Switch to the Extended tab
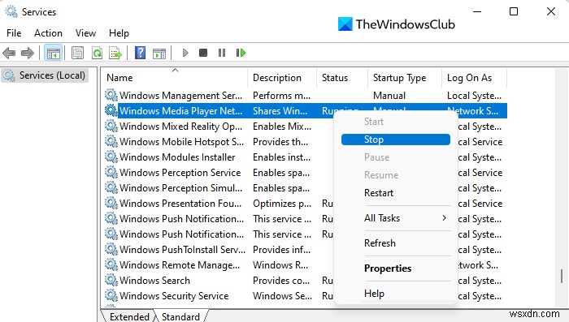The image size is (569, 322). (x=129, y=316)
